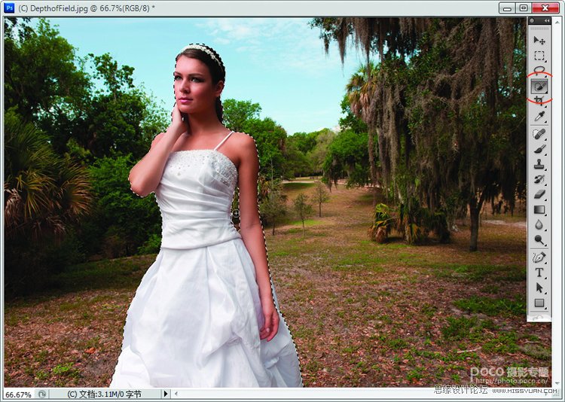Image resolution: width=565 pixels, height=402 pixels.
Task: Pick the Dodge tool
Action: [x=539, y=240]
